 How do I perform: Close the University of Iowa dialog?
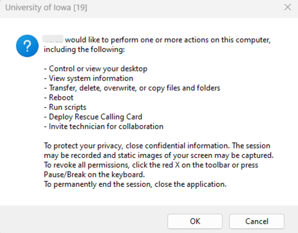point(288,8)
